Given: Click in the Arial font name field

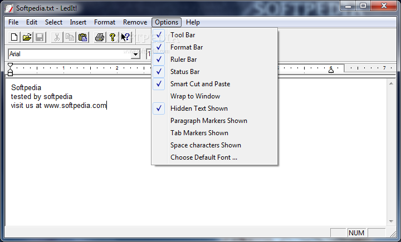Looking at the screenshot, I should [x=70, y=54].
